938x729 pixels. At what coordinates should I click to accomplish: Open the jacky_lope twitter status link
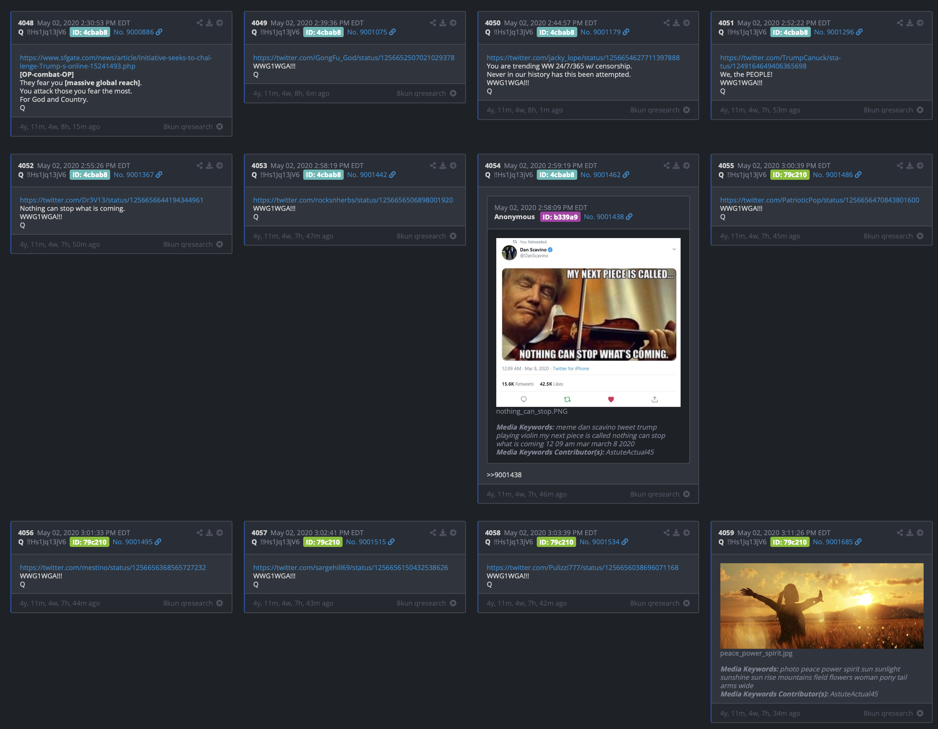583,58
